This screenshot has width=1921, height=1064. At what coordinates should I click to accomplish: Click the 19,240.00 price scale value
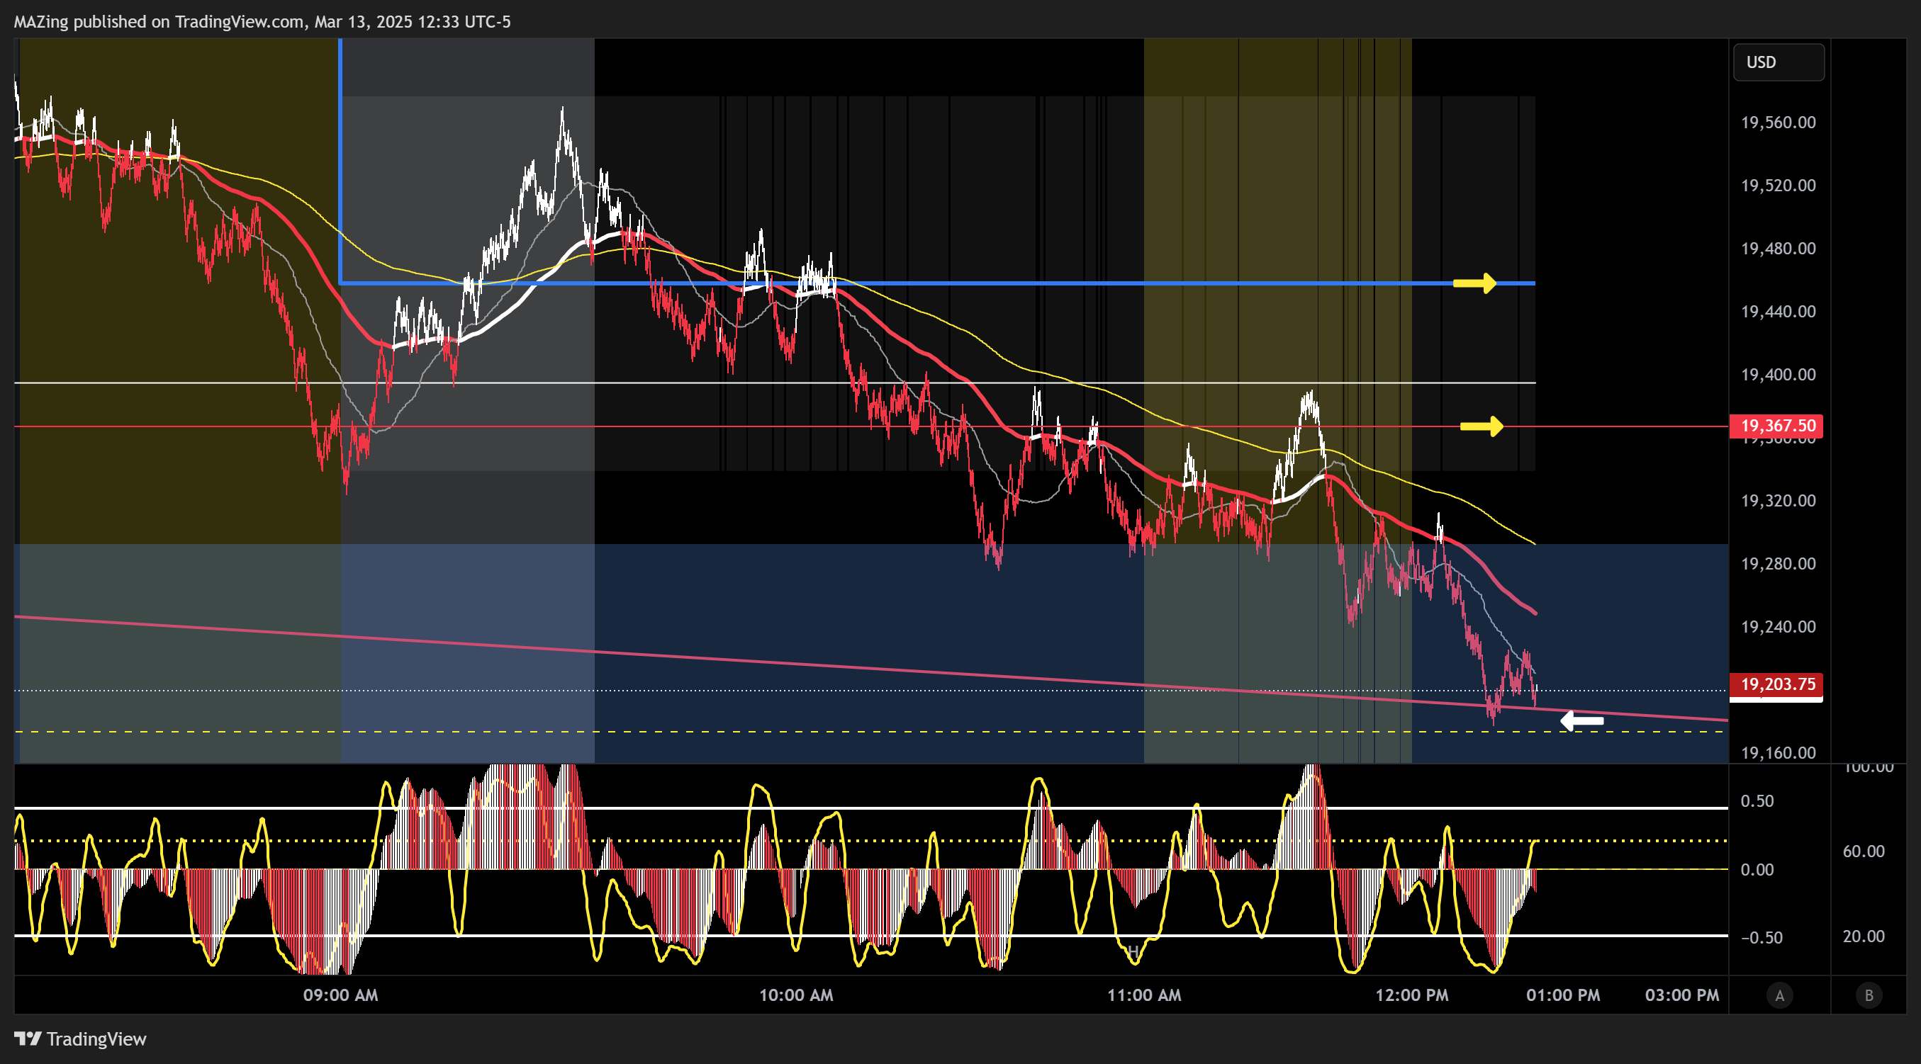point(1778,627)
